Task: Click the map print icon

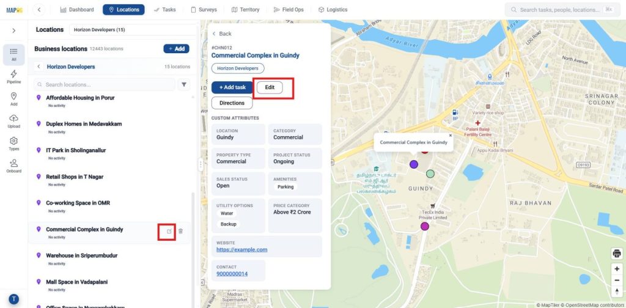Action: point(617,254)
